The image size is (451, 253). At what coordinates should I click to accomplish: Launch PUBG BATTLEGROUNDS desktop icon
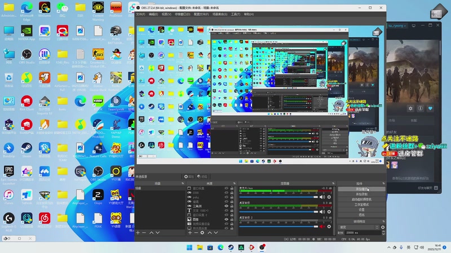point(116,34)
